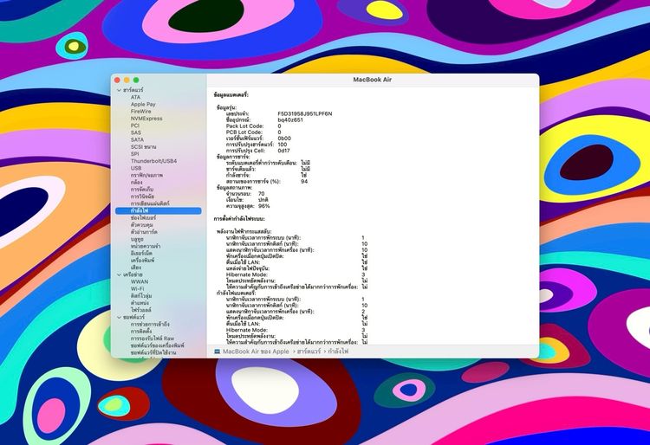The width and height of the screenshot is (650, 445).
Task: Select Thunderbolt/USB4 in the sidebar
Action: coord(153,160)
